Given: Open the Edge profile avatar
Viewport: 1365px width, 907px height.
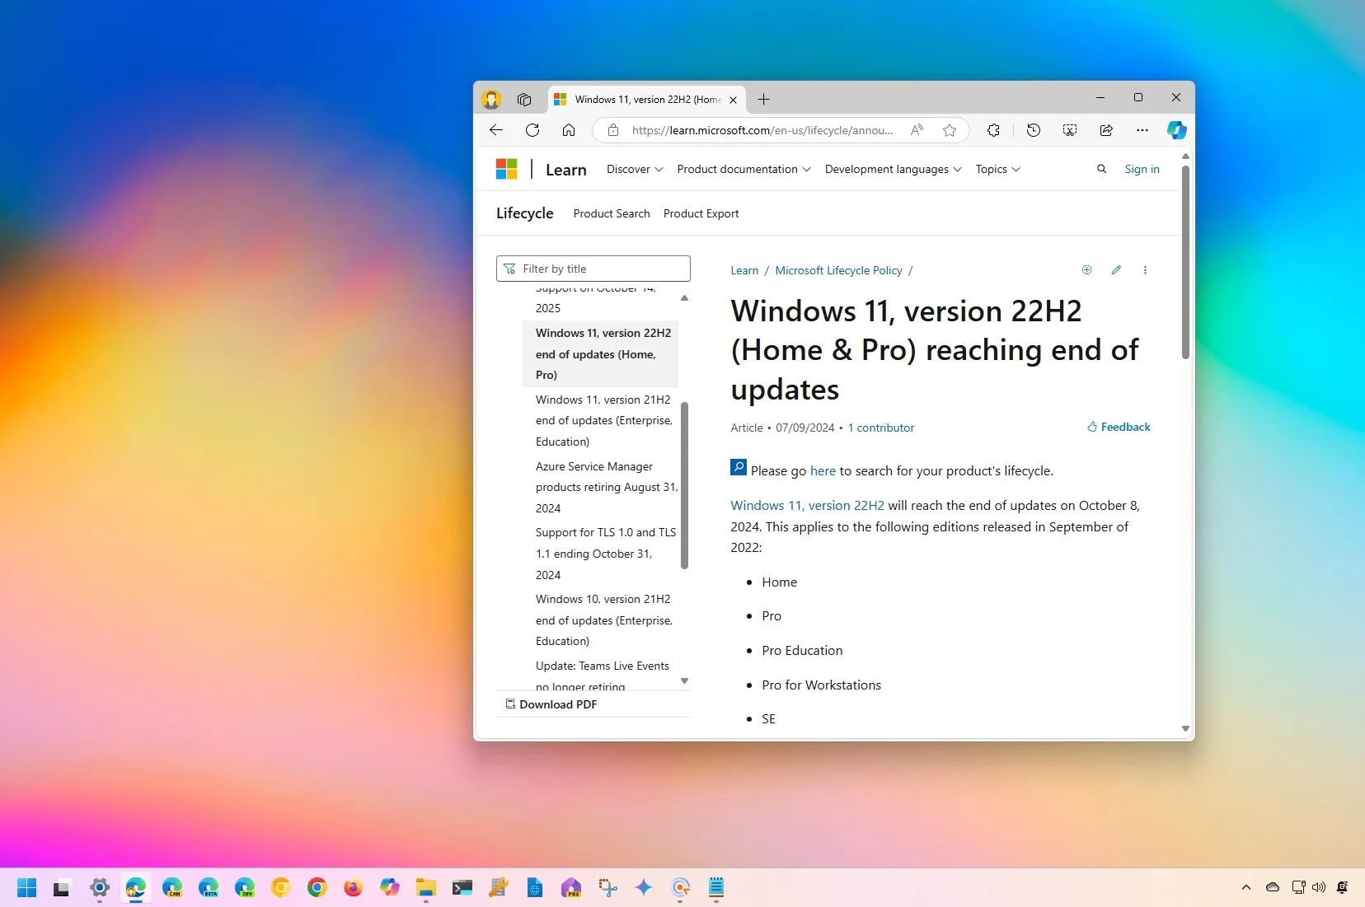Looking at the screenshot, I should 491,100.
